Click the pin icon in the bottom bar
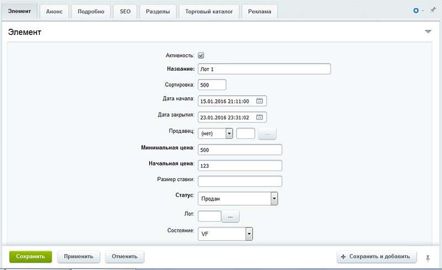 [428, 257]
